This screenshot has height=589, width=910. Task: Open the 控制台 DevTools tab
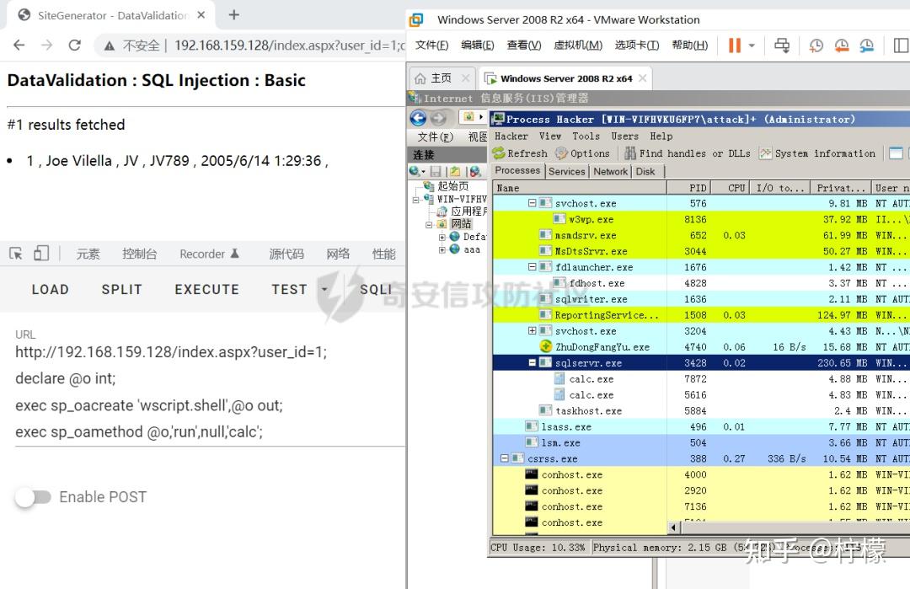139,254
